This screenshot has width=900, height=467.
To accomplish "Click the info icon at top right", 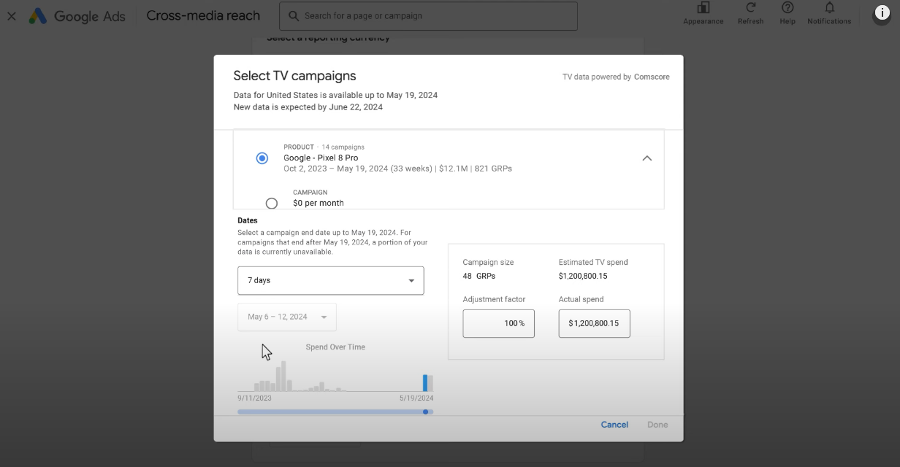I will (882, 12).
